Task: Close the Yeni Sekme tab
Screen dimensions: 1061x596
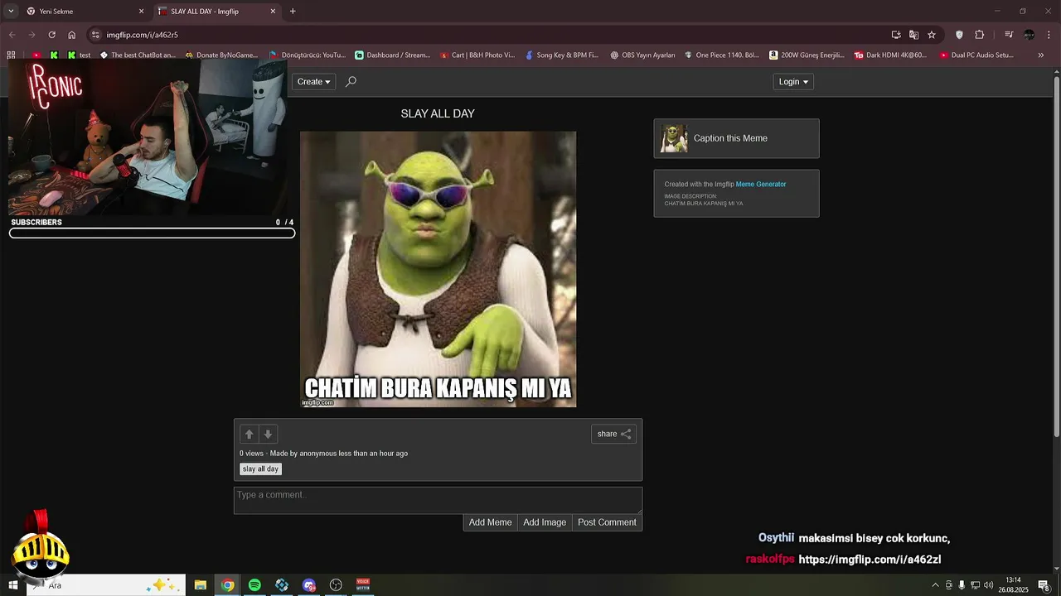Action: pos(141,12)
